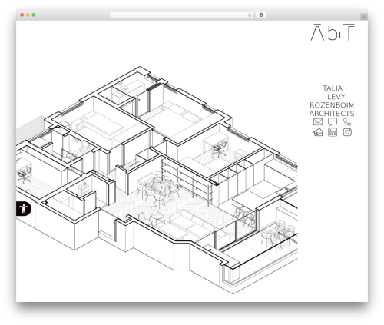384x325 pixels.
Task: Click the 'ROZENBOIM' text
Action: [332, 105]
